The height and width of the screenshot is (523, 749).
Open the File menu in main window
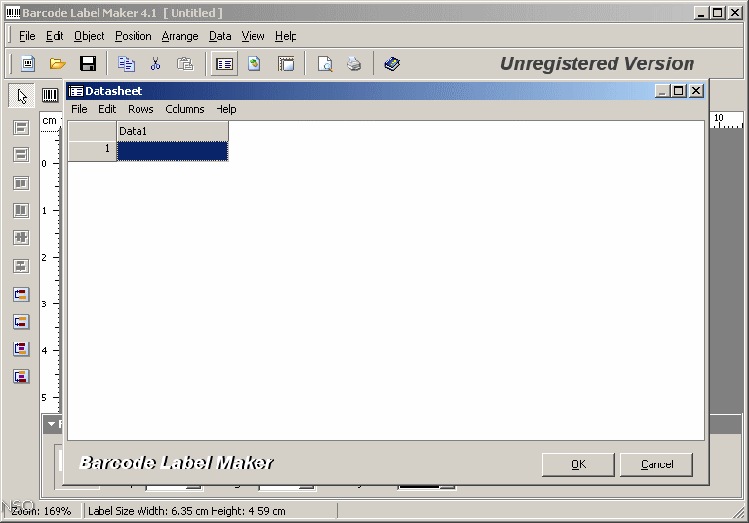point(27,36)
